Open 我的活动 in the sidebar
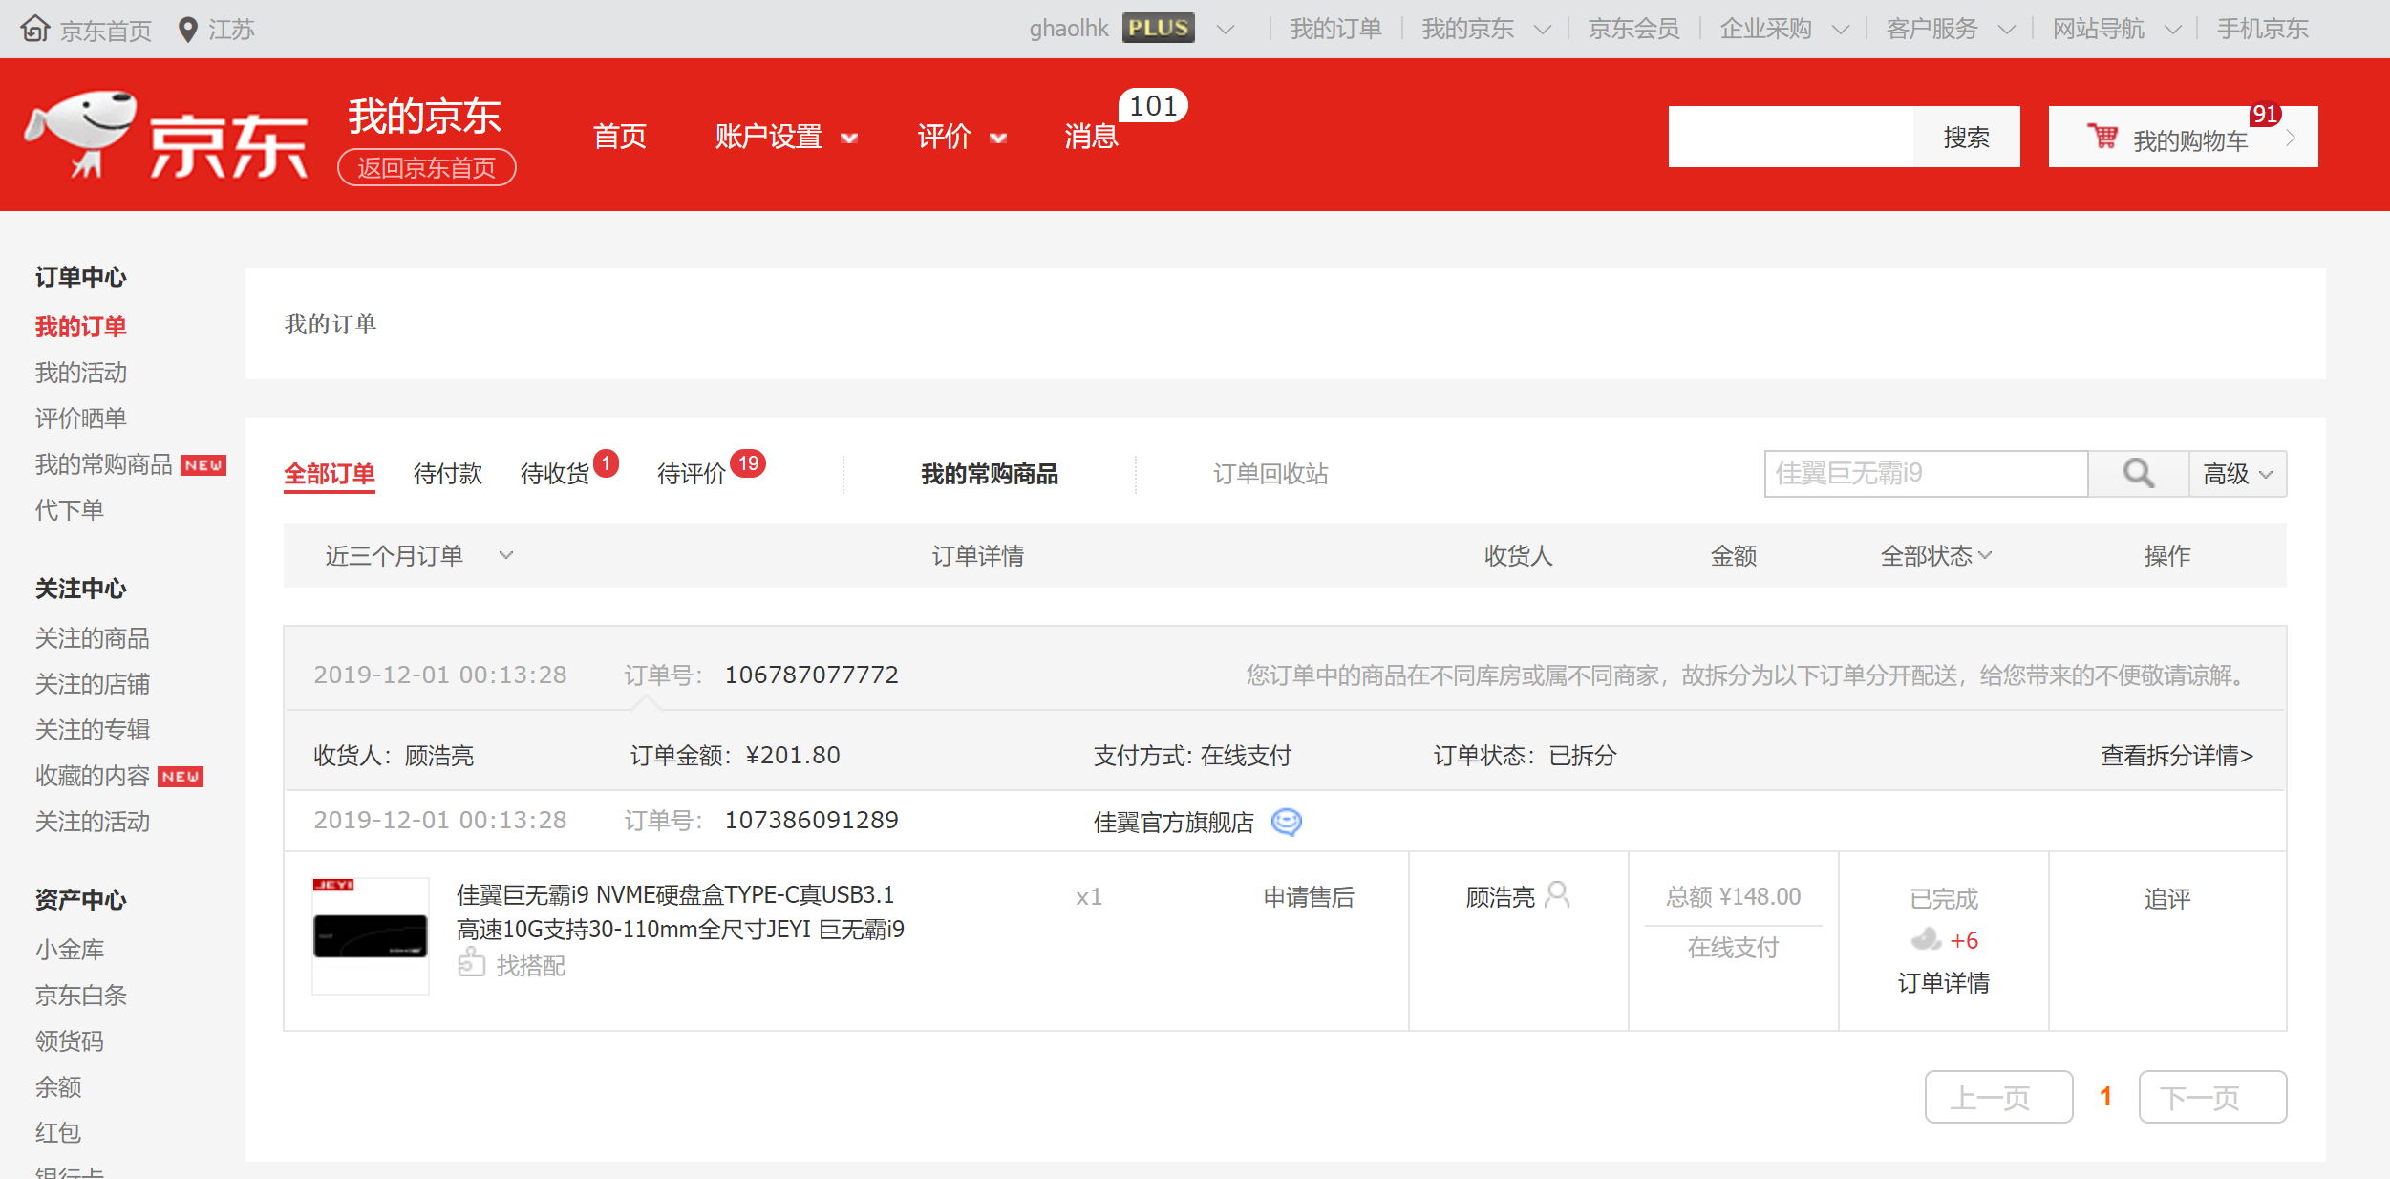This screenshot has width=2390, height=1179. click(x=81, y=373)
